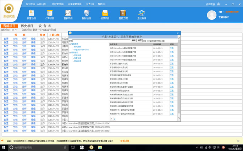Collapse the 商石智能 tree node
This screenshot has height=151, width=243.
coord(70,53)
